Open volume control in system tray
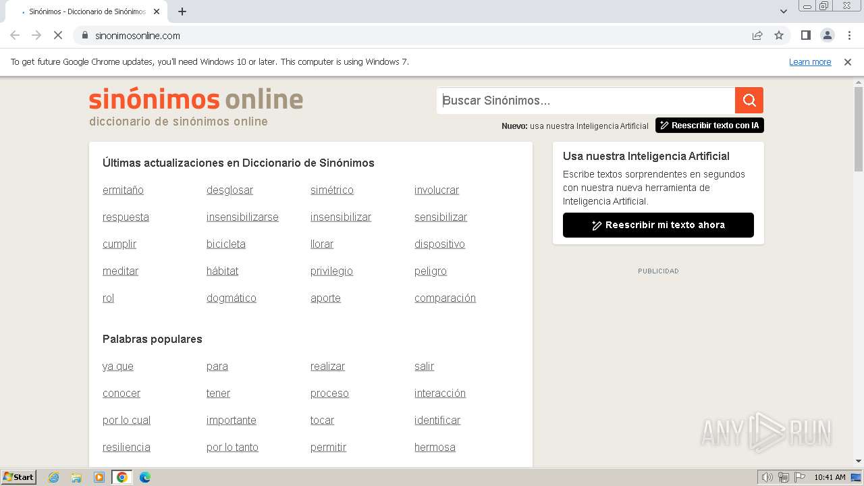The image size is (864, 486). click(767, 477)
